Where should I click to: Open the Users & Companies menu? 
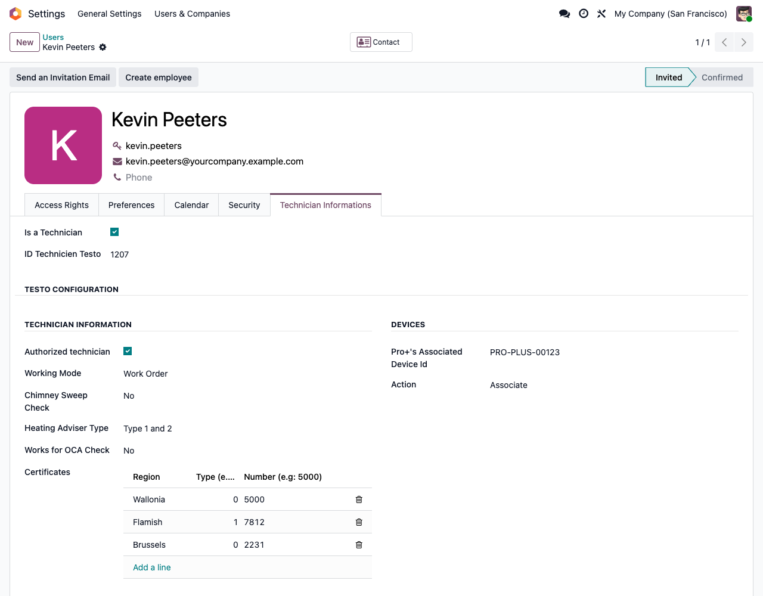[x=192, y=14]
